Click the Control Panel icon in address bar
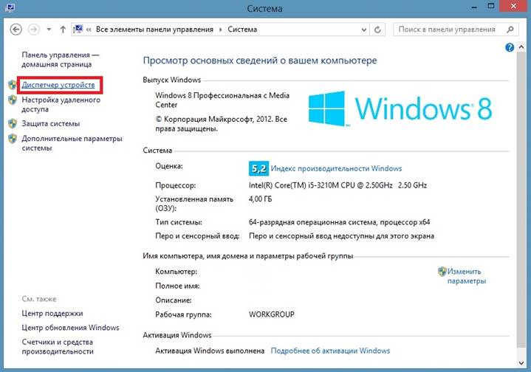531x372 pixels. [x=78, y=29]
